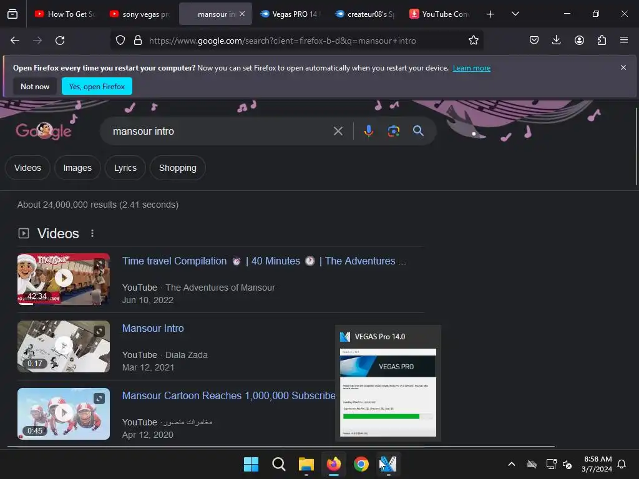Screen dimensions: 639x479
Task: Click the Not now button
Action: coord(35,86)
